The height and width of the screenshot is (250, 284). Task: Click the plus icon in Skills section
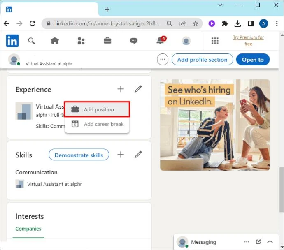pos(121,155)
